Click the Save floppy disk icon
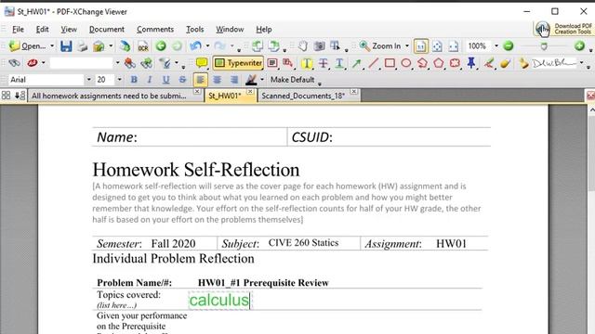This screenshot has height=334, width=595. pyautogui.click(x=66, y=46)
